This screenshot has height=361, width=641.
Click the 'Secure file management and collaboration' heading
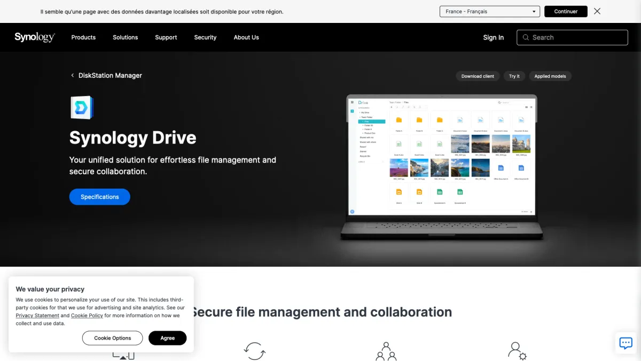[x=320, y=312]
